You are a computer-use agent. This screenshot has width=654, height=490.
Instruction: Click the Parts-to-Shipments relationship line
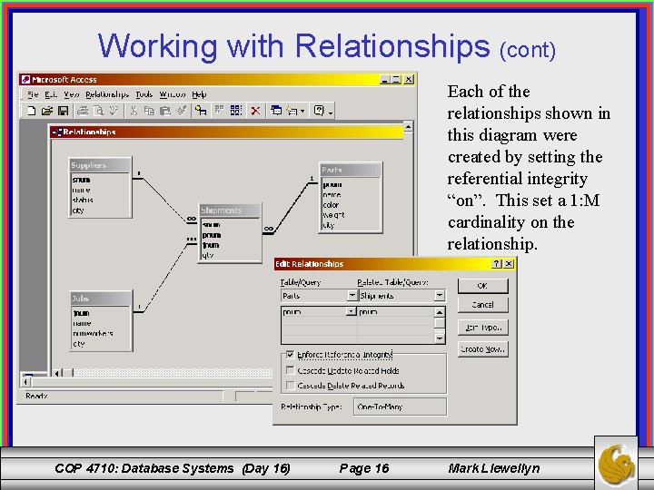pyautogui.click(x=291, y=207)
